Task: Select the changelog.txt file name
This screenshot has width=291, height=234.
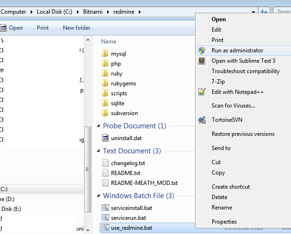Action: [128, 163]
